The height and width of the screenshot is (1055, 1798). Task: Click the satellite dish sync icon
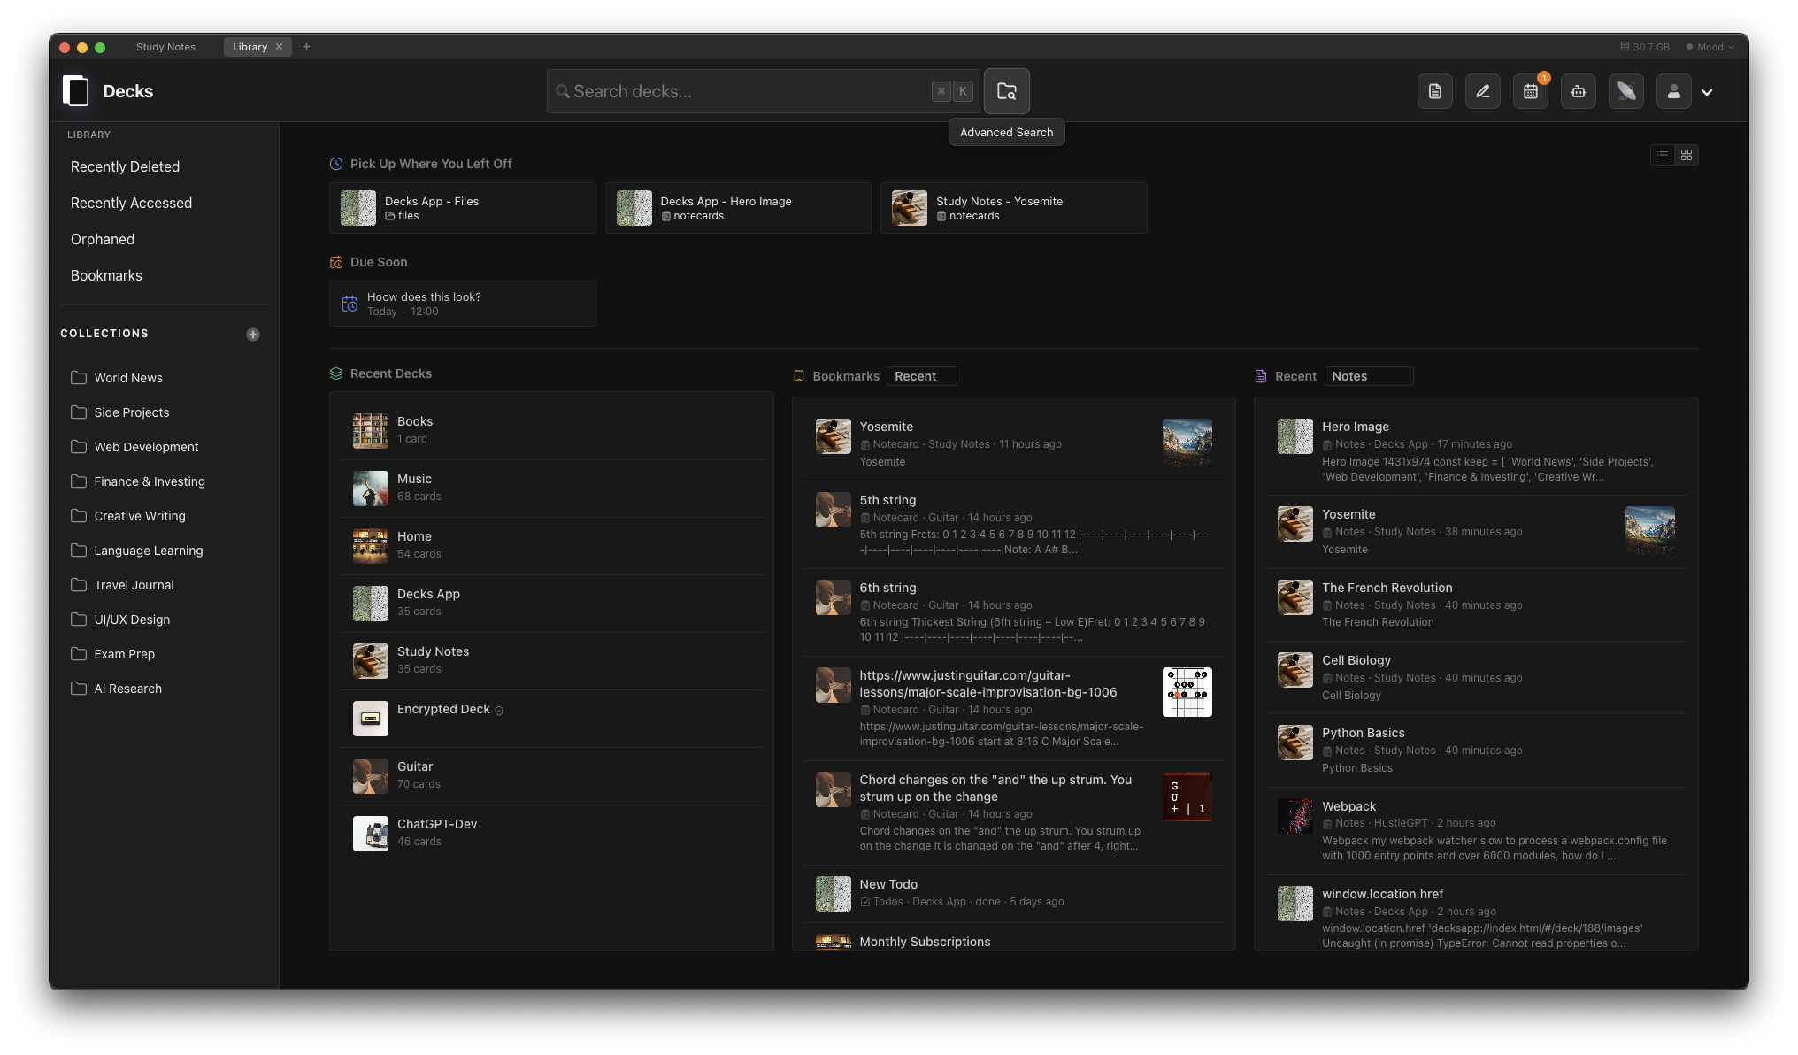tap(1625, 90)
